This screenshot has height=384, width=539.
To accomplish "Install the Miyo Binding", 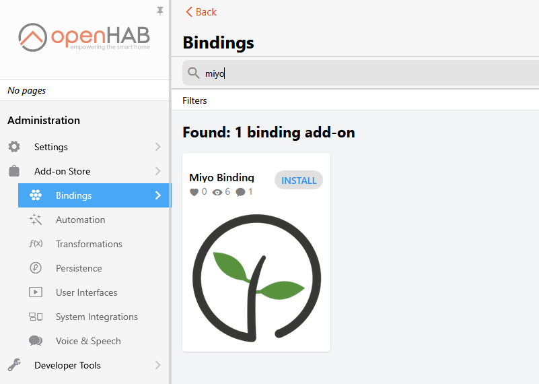I will click(299, 181).
